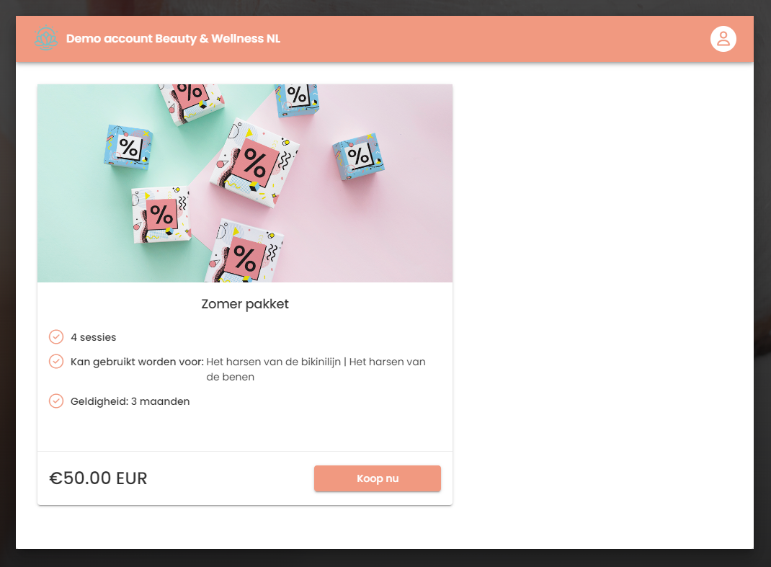Click the blue percent cube on pink background

point(358,156)
